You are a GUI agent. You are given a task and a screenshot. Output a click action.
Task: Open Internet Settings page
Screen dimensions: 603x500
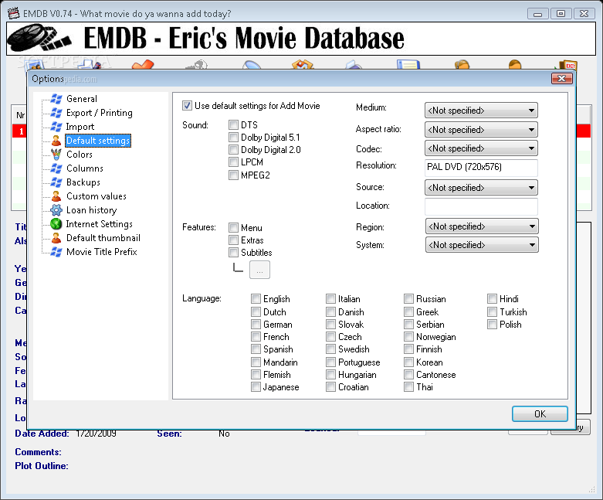click(x=100, y=223)
